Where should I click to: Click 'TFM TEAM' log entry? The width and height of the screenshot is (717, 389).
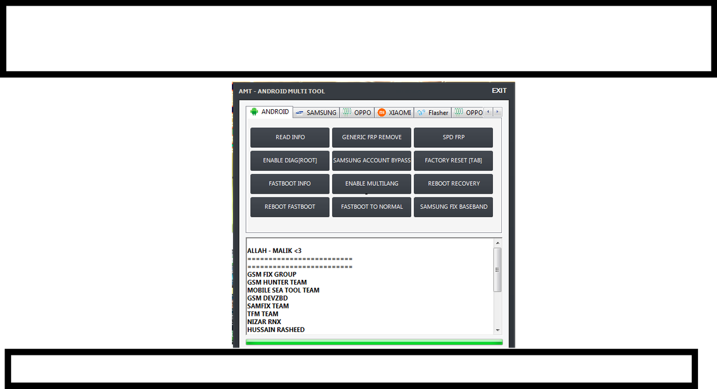pyautogui.click(x=263, y=314)
